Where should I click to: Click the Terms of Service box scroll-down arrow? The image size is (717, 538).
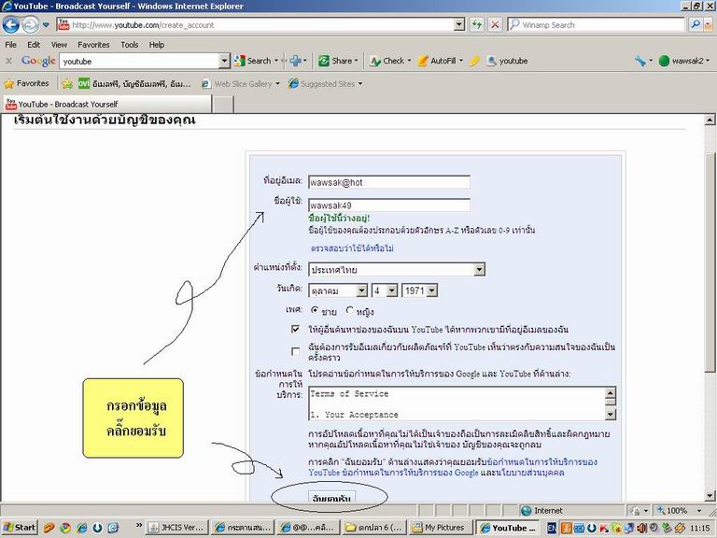pyautogui.click(x=611, y=414)
